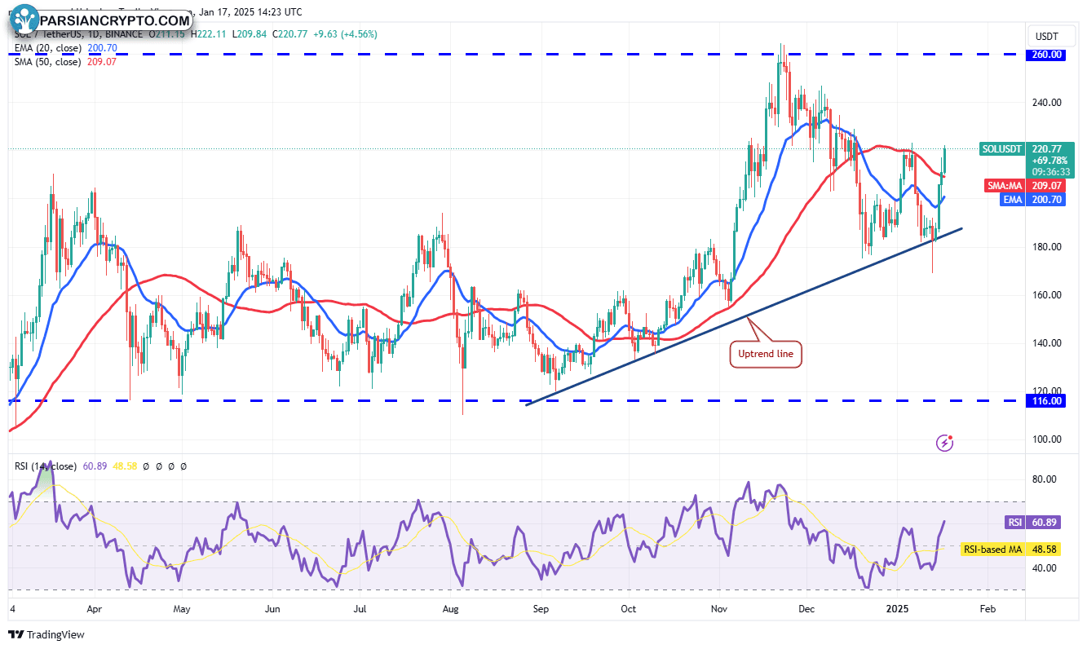This screenshot has width=1087, height=649.
Task: Click the +9.63 (+4.56%) change text
Action: (x=346, y=34)
